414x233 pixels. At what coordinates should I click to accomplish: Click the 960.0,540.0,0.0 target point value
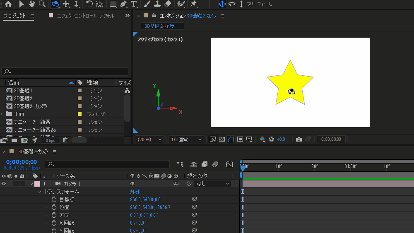tap(145, 199)
